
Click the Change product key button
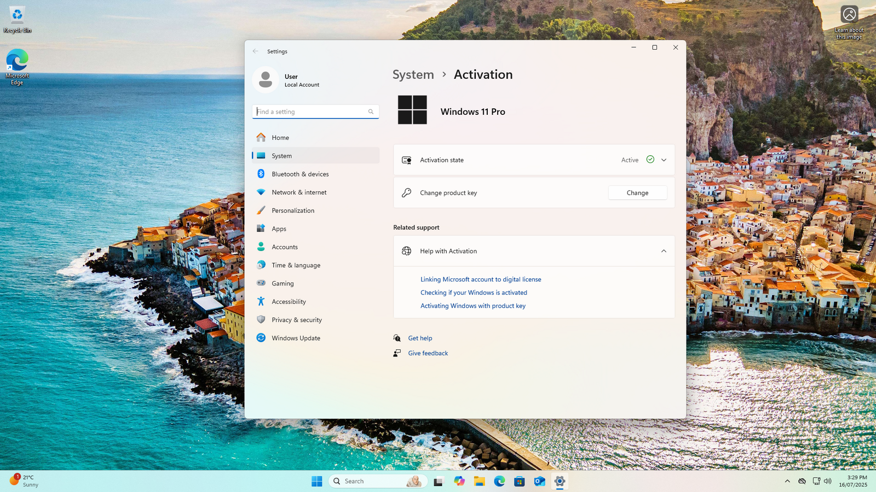pos(637,193)
